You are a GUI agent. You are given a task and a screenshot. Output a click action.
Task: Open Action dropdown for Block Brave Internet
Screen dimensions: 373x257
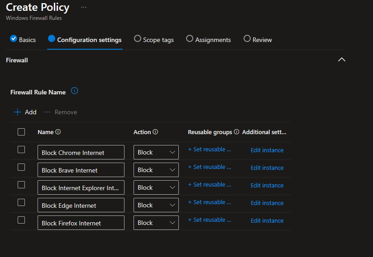pyautogui.click(x=156, y=170)
